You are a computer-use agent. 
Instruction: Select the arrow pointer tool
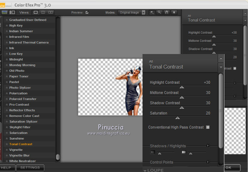pyautogui.click(x=152, y=12)
